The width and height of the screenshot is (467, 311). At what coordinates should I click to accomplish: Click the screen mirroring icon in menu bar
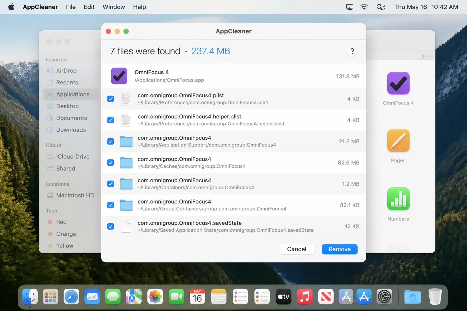coord(350,7)
